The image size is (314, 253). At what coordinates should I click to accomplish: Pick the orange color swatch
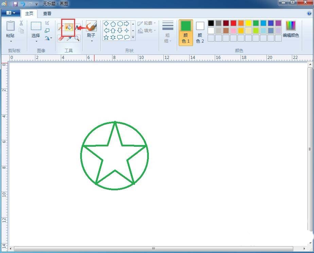pos(241,23)
